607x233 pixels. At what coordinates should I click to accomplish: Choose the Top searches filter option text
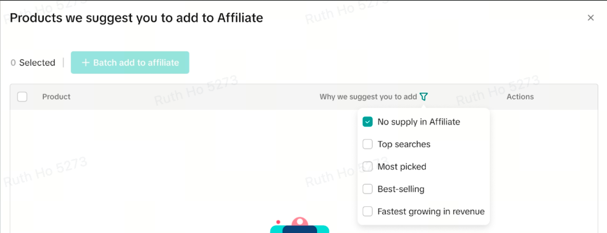(404, 144)
